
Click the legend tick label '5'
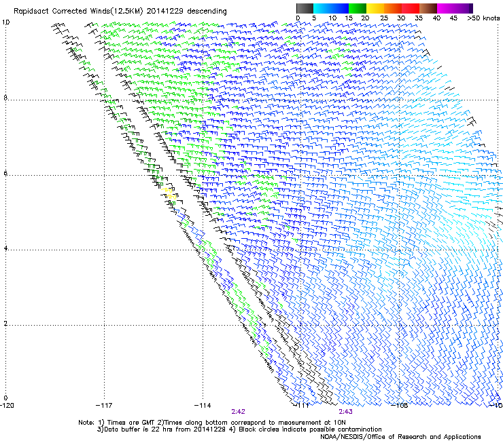click(x=314, y=18)
